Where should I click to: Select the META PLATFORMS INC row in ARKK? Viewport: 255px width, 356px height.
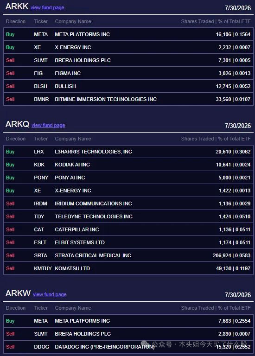128,34
